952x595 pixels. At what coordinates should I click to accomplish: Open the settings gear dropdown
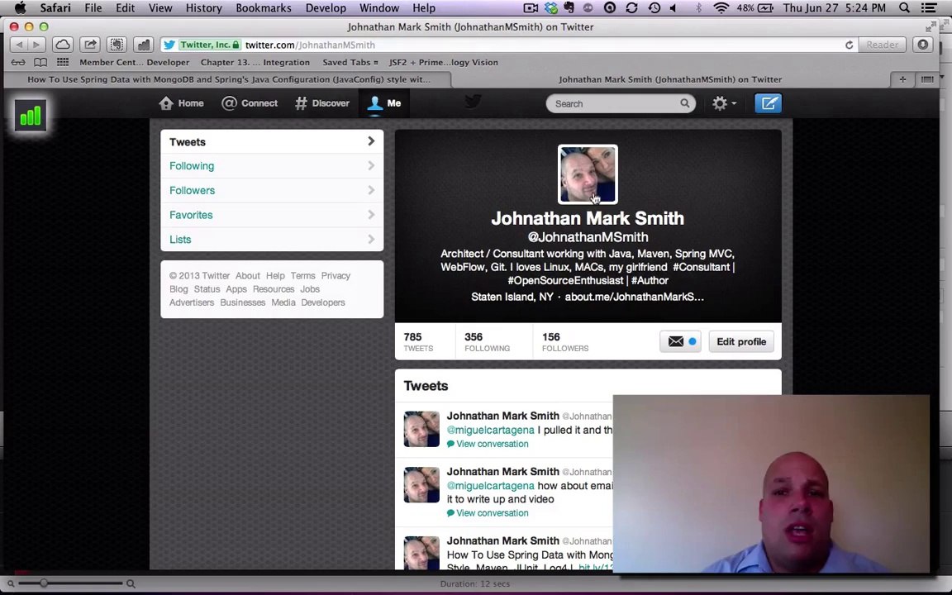[x=724, y=103]
